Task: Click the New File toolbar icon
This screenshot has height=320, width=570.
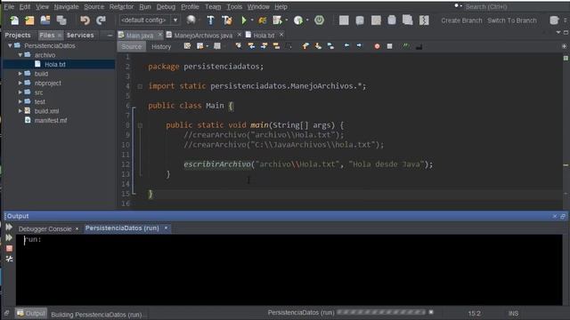Action: coord(14,20)
